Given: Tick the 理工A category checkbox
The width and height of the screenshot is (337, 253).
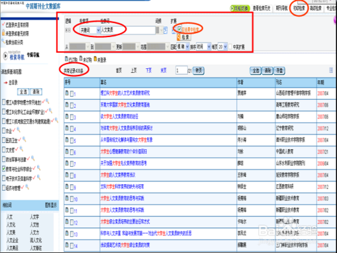Looking at the screenshot, I should click(x=3, y=103).
